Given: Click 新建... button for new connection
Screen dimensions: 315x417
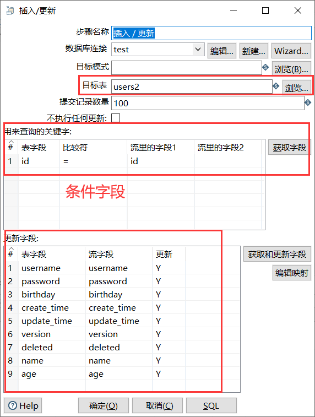Looking at the screenshot, I should 253,51.
